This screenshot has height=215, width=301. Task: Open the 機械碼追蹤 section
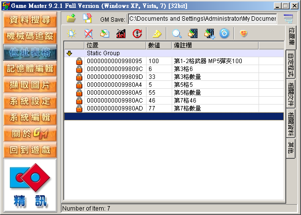click(x=30, y=36)
